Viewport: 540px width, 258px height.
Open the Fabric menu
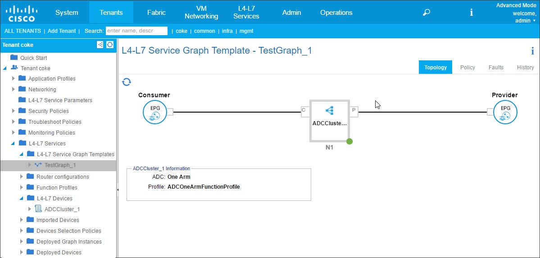[x=156, y=13]
